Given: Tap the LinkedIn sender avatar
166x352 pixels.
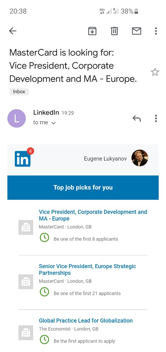Looking at the screenshot, I should point(16,119).
